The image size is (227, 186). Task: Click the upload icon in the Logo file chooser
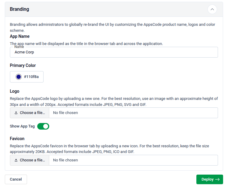(16, 113)
